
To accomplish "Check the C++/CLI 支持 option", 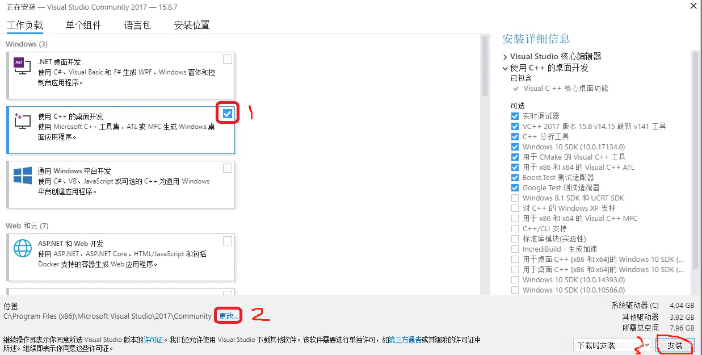I will [515, 228].
